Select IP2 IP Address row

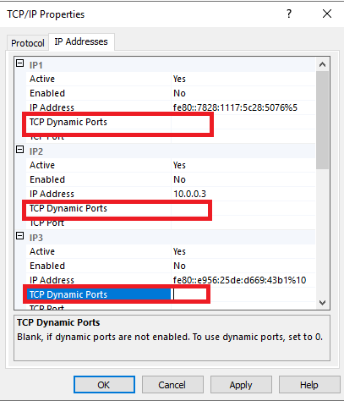pyautogui.click(x=171, y=194)
